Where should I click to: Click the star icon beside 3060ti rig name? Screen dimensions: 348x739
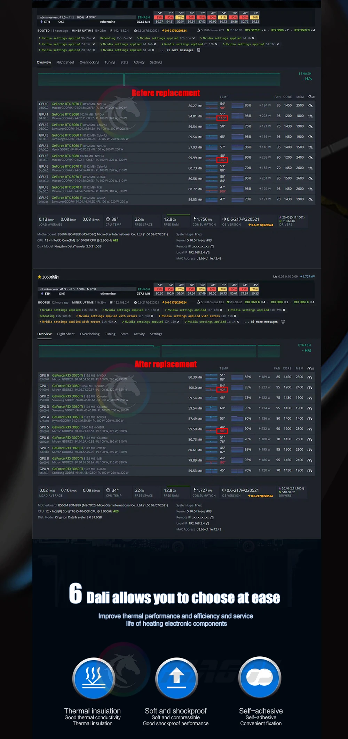pyautogui.click(x=40, y=277)
